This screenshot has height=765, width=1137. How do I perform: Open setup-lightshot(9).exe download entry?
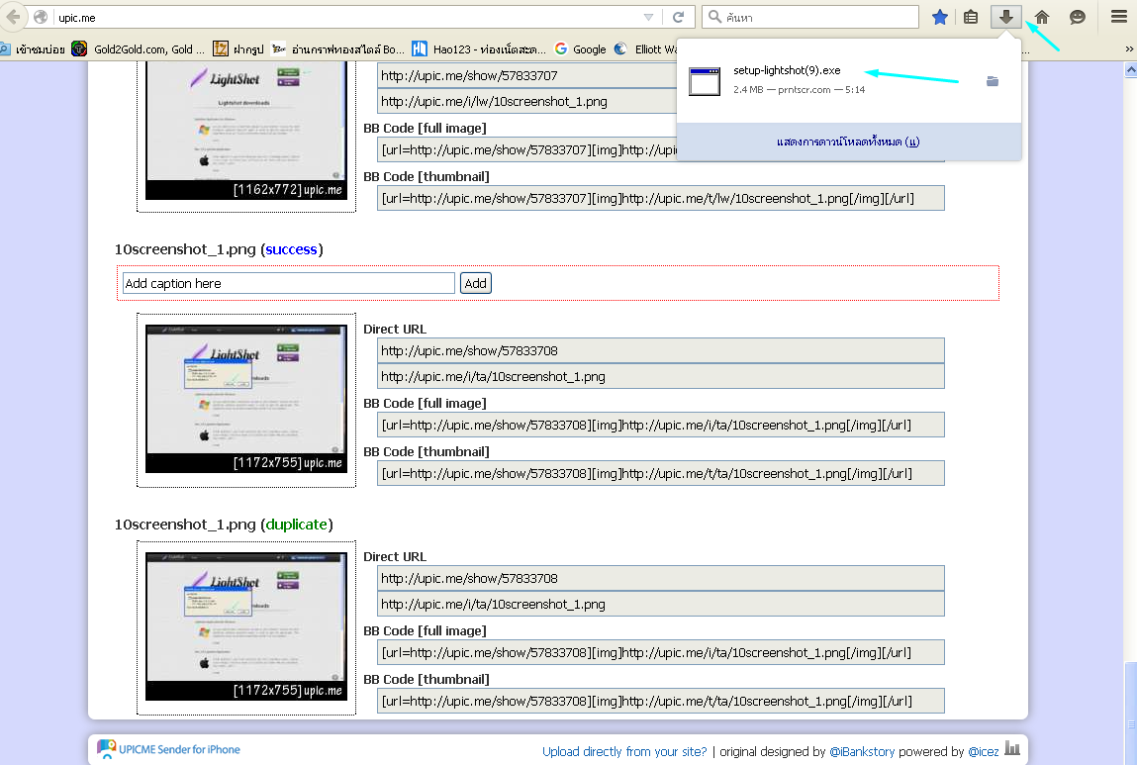(x=848, y=80)
